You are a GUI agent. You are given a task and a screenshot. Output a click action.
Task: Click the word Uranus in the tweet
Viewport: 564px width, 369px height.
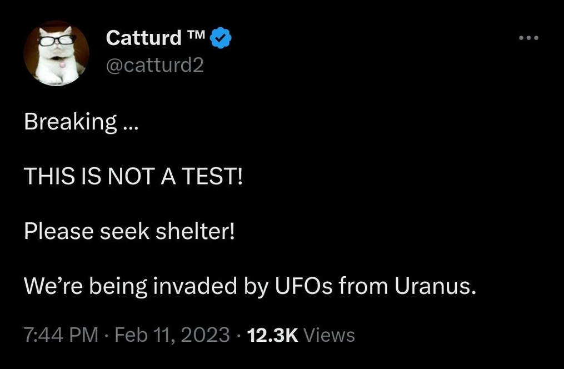click(x=436, y=286)
